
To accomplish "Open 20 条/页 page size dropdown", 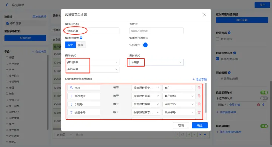I will click(x=64, y=134).
